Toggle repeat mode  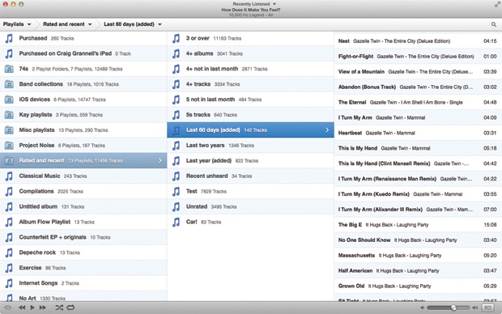[x=70, y=308]
